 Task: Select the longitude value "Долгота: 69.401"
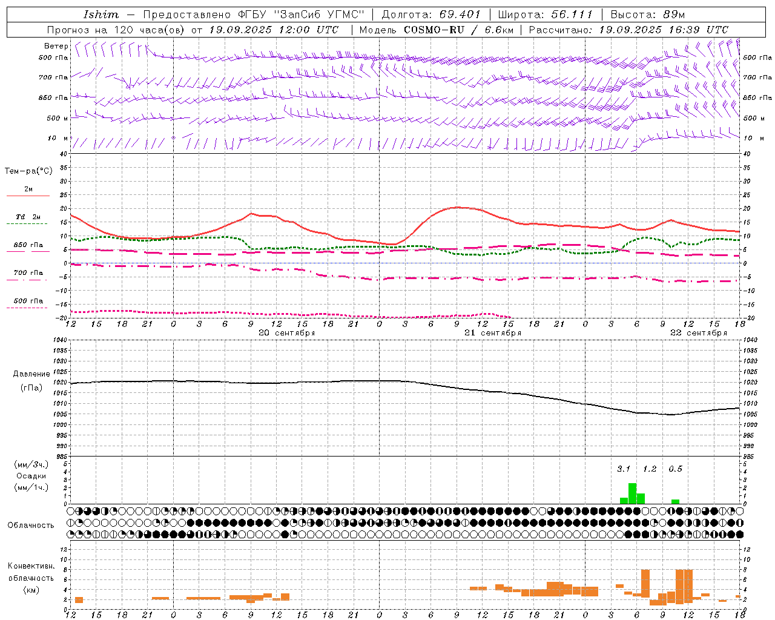click(x=431, y=15)
